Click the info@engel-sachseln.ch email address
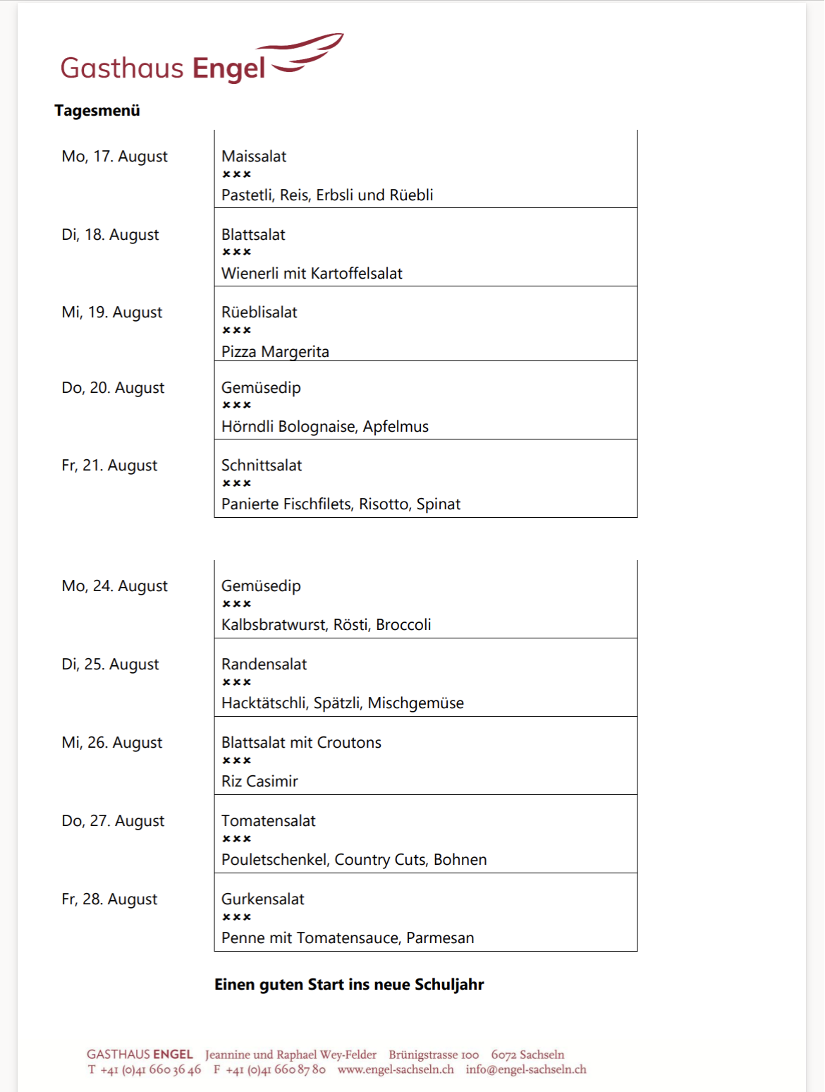Viewport: 825px width, 1092px height. 526,1069
